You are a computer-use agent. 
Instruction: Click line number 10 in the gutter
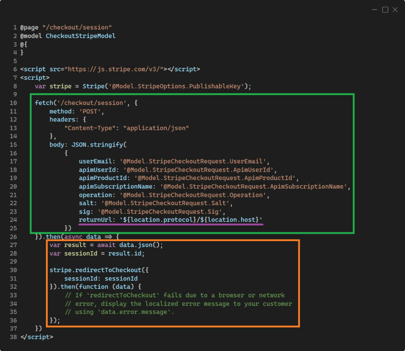pos(14,103)
